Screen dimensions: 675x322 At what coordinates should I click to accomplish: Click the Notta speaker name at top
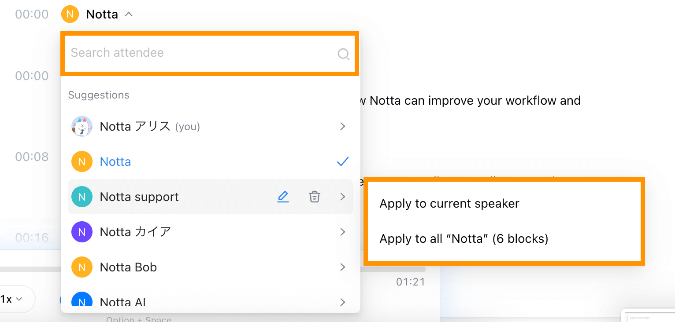click(102, 15)
